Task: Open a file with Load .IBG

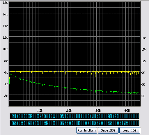Action: [130, 130]
